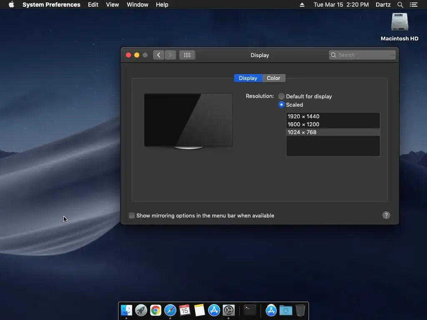Image resolution: width=427 pixels, height=320 pixels.
Task: Open Notification Center list icon
Action: click(x=413, y=5)
